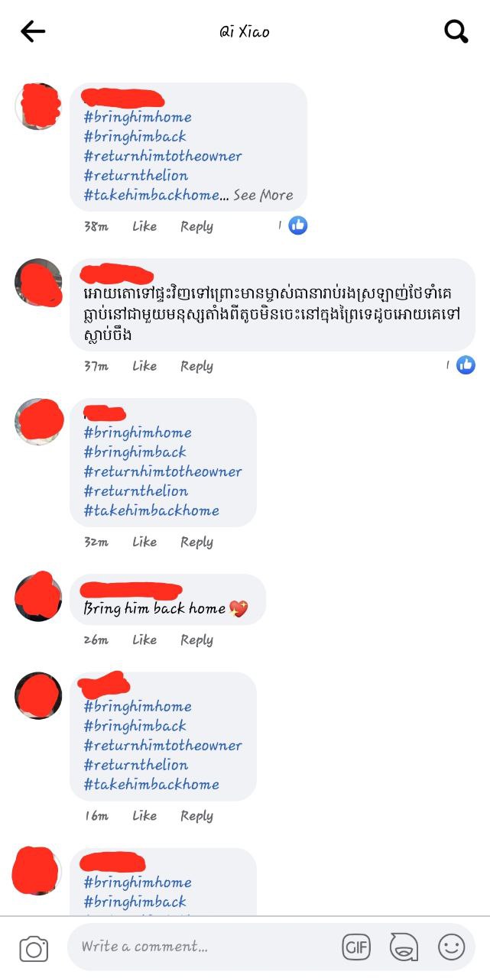Open #bringhimhome hashtag in the first comment
This screenshot has height=978, width=490.
click(x=138, y=117)
